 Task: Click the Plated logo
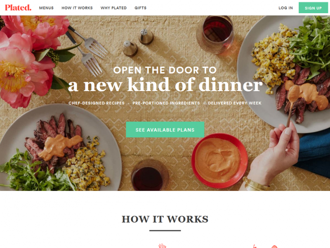[18, 7]
